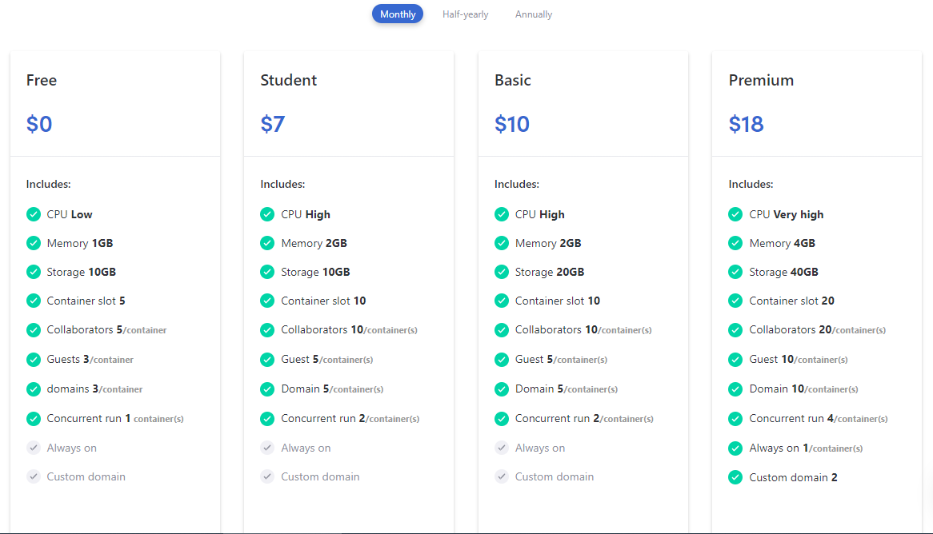Click the check icon next to Student Memory 2GB
933x534 pixels.
pos(267,243)
